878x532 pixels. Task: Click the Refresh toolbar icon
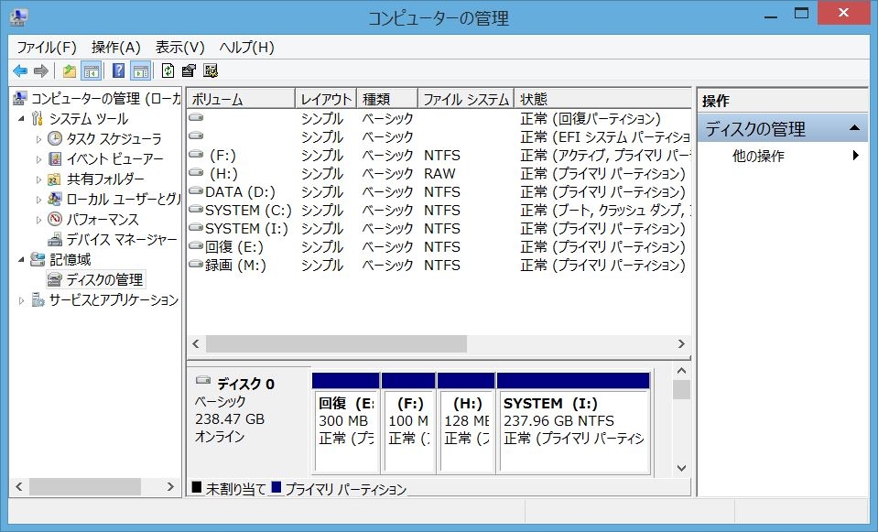point(168,71)
